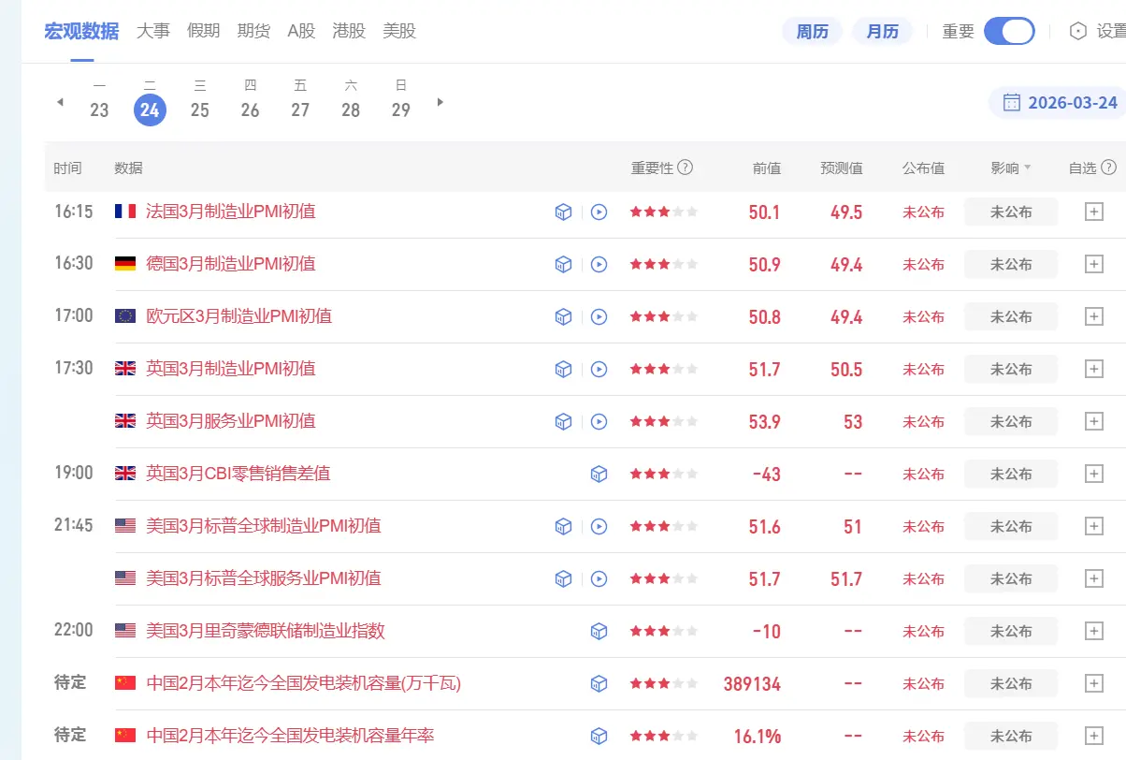Image resolution: width=1126 pixels, height=760 pixels.
Task: Click the 自选 help question-mark icon
Action: click(x=1109, y=168)
